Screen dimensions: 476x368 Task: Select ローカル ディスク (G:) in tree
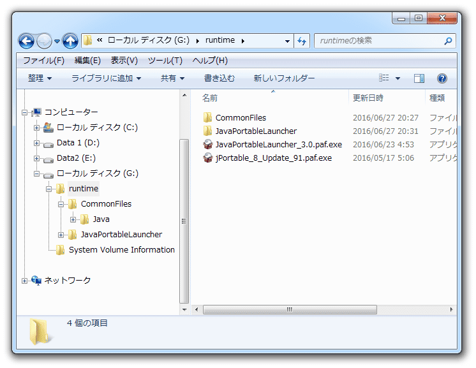(x=98, y=173)
